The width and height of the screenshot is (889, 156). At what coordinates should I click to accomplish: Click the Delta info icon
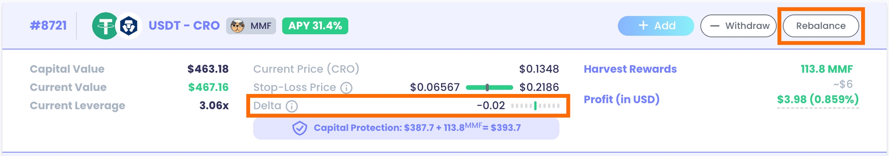click(292, 106)
